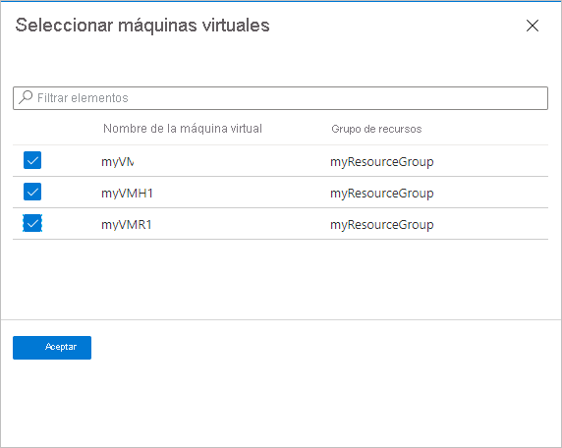Click the Aceptar button
562x448 pixels.
pyautogui.click(x=52, y=347)
